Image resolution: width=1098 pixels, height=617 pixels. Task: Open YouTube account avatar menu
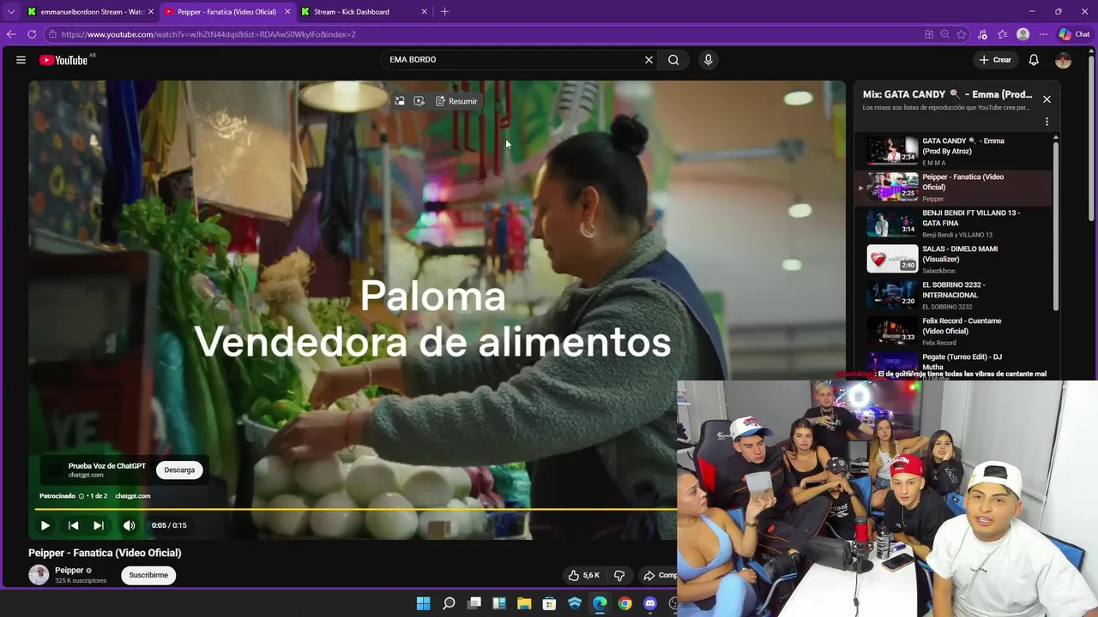click(1064, 60)
